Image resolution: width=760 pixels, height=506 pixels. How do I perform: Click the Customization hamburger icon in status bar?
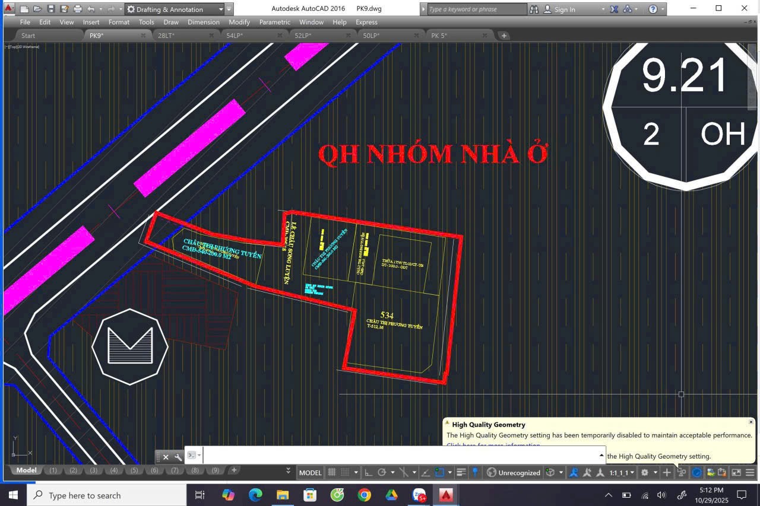(750, 472)
